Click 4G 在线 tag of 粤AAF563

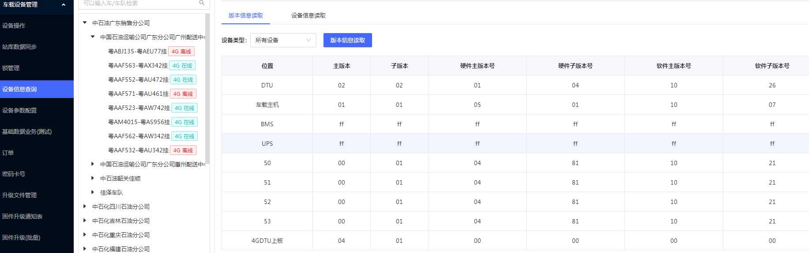click(x=182, y=66)
